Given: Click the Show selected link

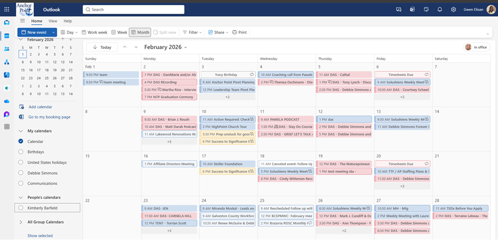Looking at the screenshot, I should [40, 235].
